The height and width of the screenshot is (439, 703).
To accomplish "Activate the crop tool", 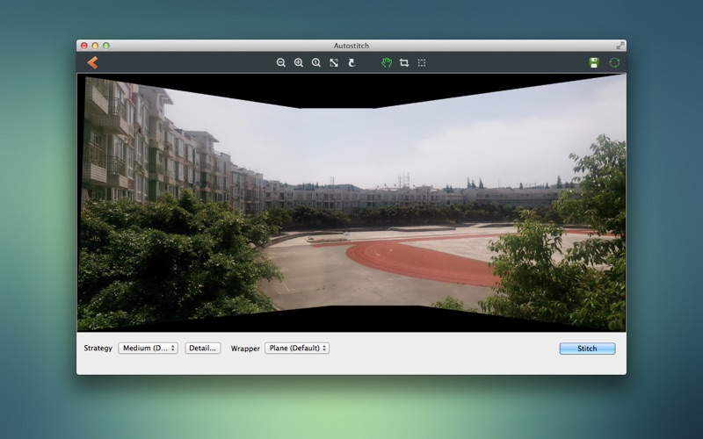I will coord(404,62).
